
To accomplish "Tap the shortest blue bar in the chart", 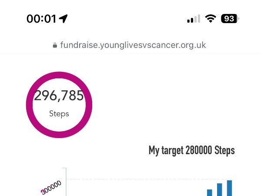I will [x=210, y=192].
